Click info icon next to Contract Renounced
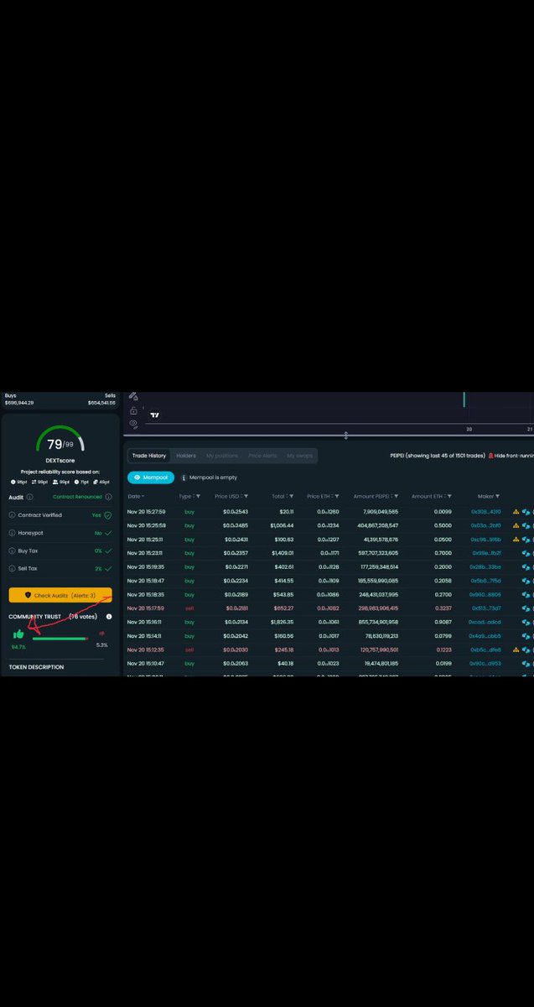 tap(108, 497)
